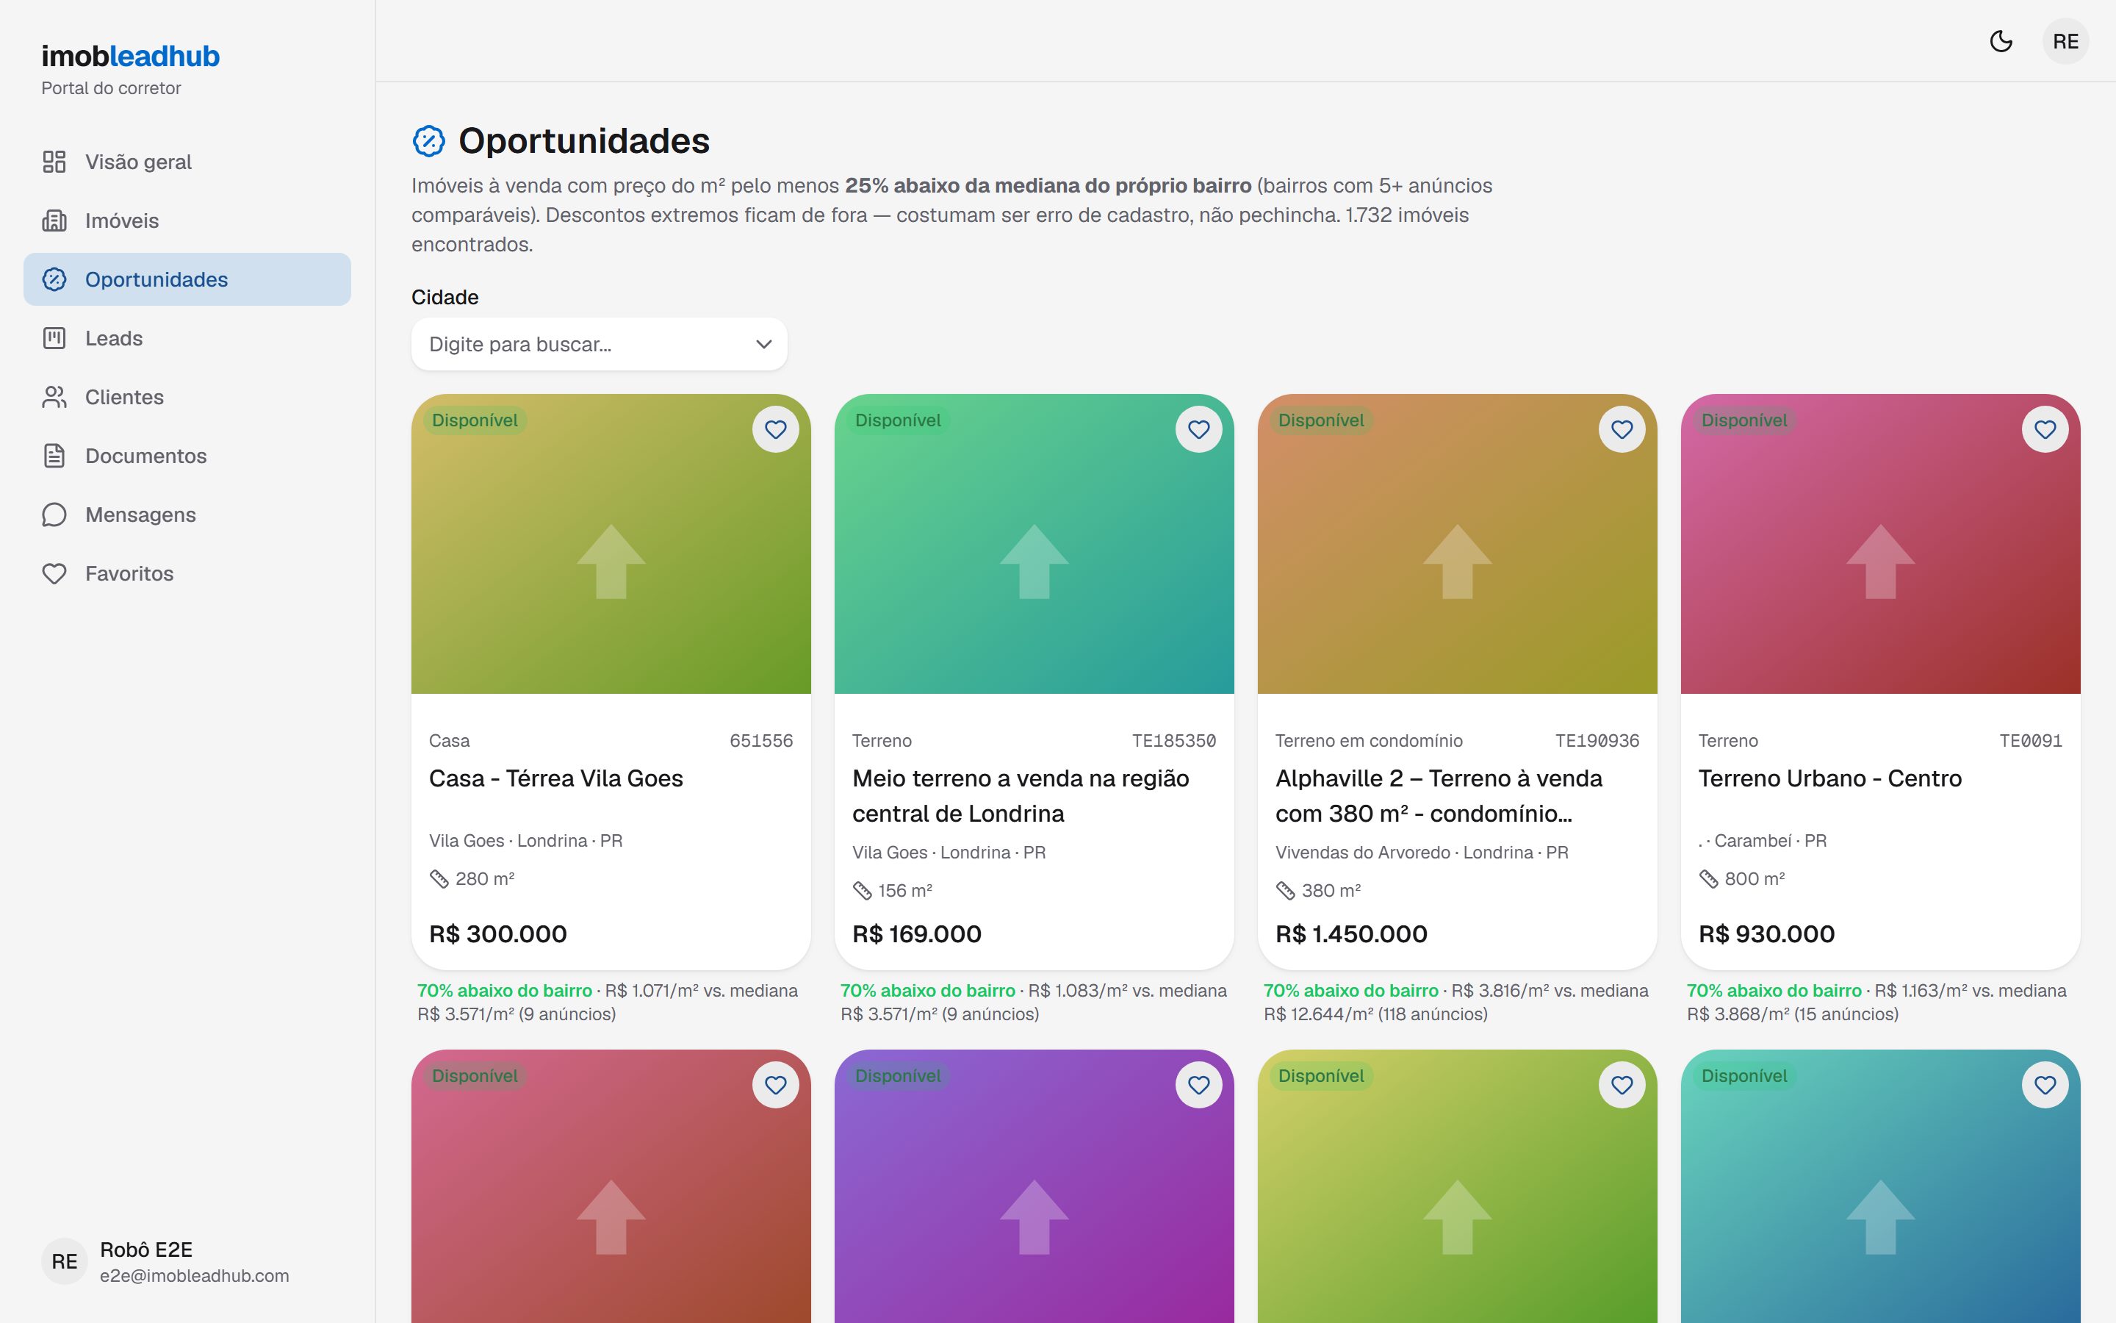
Task: Click the imobleadhub logo
Action: point(130,56)
